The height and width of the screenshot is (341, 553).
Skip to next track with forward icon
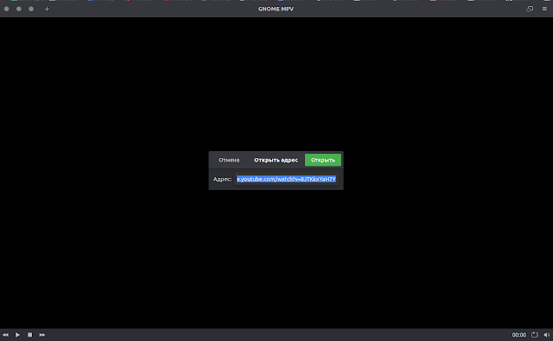(x=42, y=335)
